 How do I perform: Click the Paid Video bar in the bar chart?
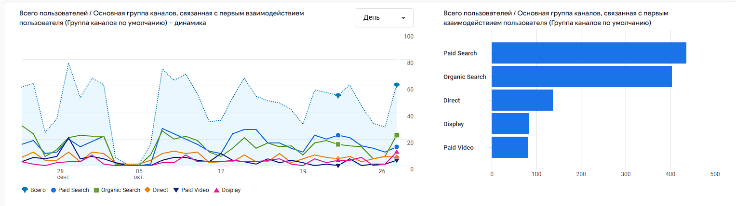[x=509, y=147]
